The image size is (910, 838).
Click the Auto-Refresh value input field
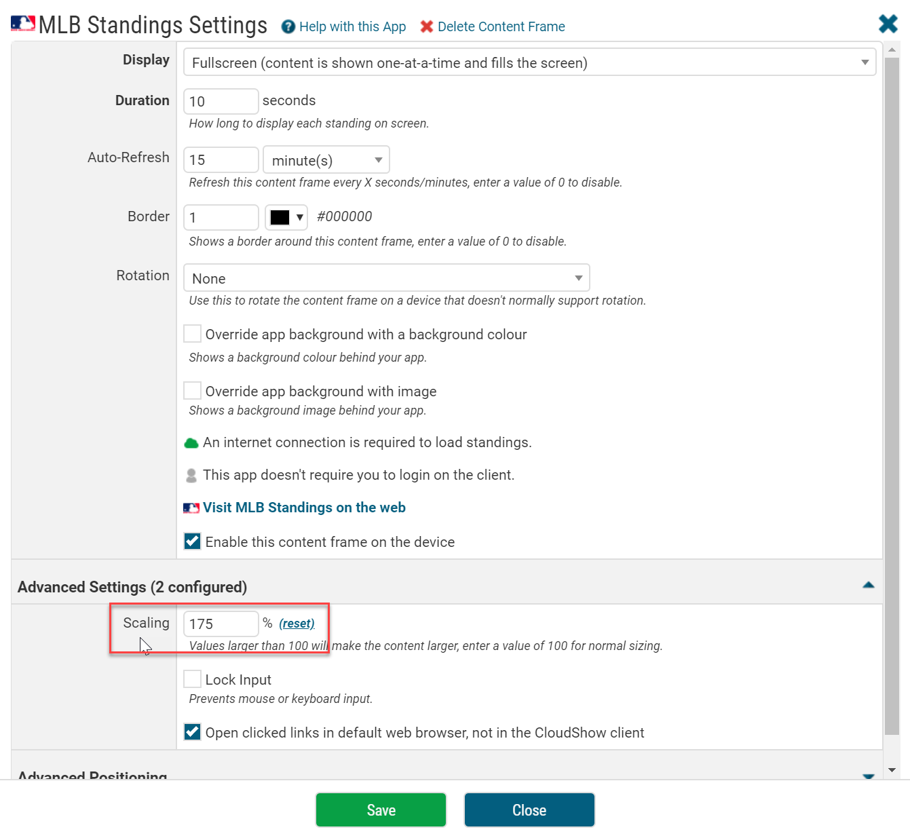(221, 159)
